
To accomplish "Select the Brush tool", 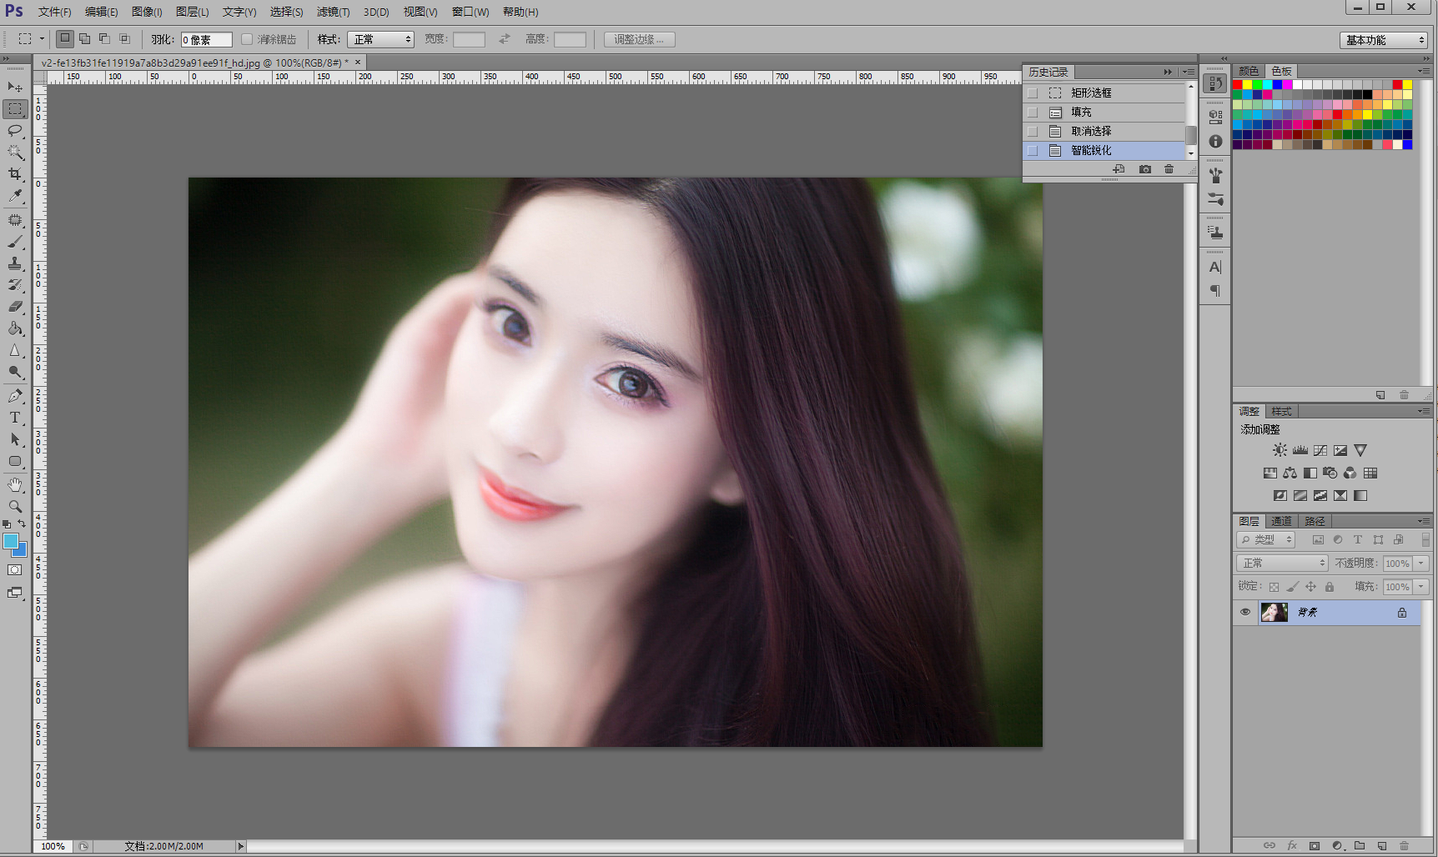I will pyautogui.click(x=15, y=242).
